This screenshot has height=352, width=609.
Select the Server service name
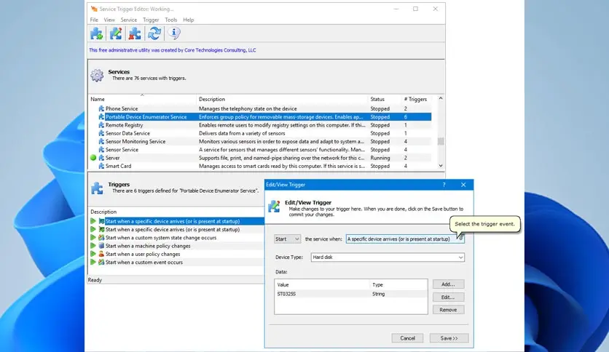[113, 158]
